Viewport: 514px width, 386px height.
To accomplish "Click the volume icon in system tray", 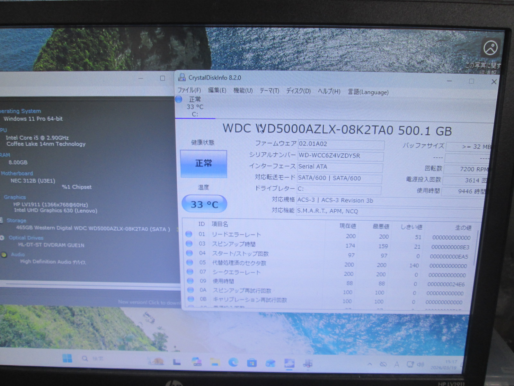I will point(420,365).
